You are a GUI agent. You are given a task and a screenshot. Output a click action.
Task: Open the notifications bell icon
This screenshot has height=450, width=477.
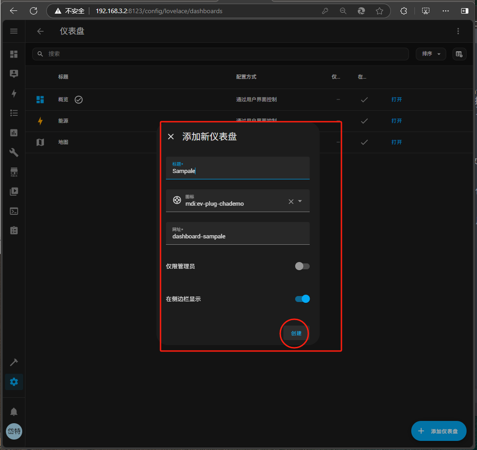14,411
